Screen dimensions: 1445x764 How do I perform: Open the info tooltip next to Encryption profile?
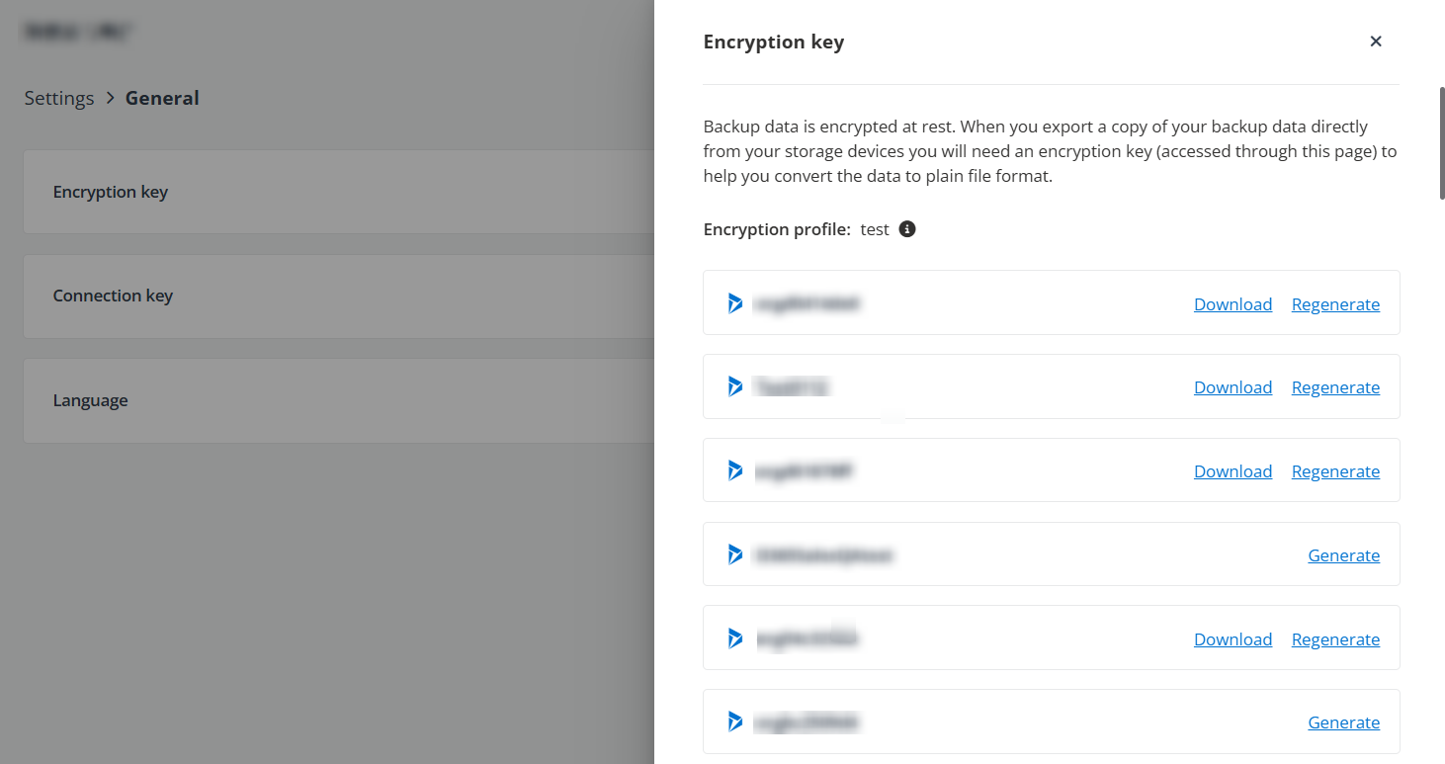(x=907, y=228)
